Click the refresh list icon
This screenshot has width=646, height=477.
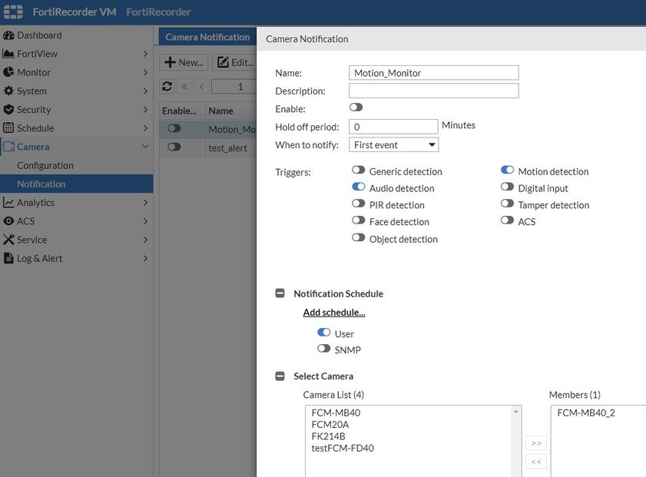pos(167,86)
